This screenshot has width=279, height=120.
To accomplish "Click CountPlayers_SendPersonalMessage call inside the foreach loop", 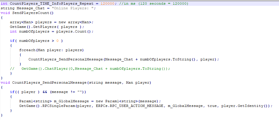I will [x=66, y=59].
